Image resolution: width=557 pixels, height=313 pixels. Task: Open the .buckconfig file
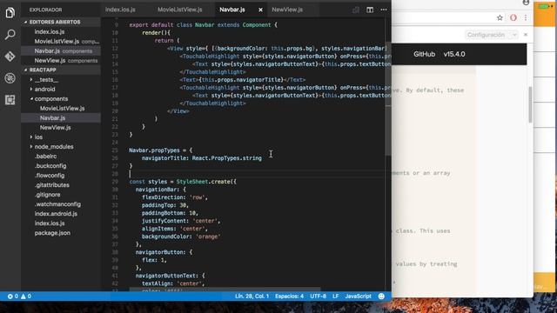pos(50,166)
